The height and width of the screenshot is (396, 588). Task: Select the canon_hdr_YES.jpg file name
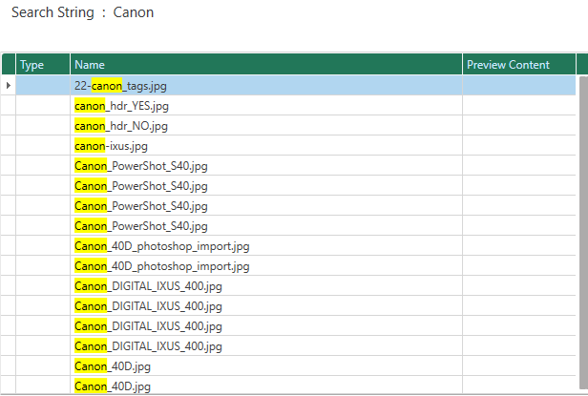(x=121, y=106)
